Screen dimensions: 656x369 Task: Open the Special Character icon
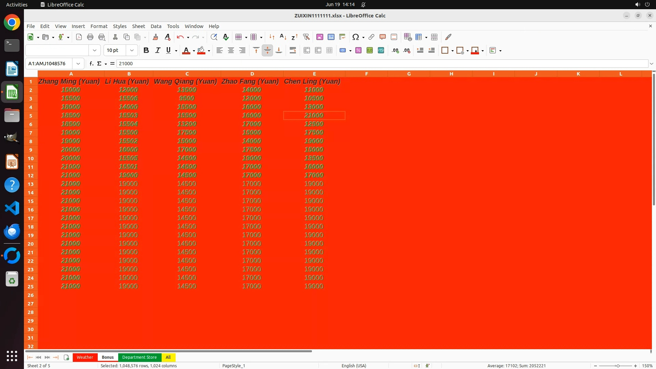[x=355, y=37]
